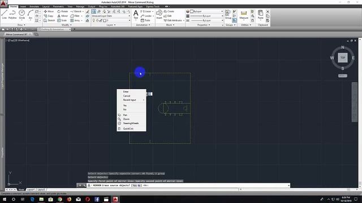Expand the Properties panel
Viewport: 362px width, 203px height.
[204, 25]
